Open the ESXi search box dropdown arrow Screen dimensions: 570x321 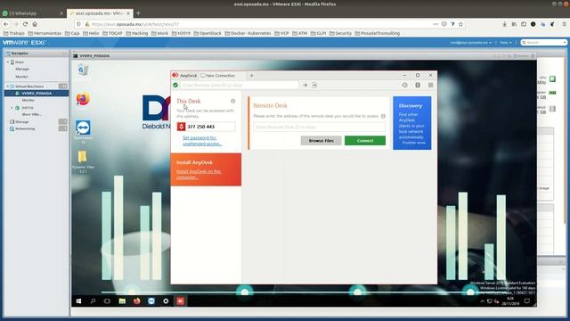pos(565,43)
